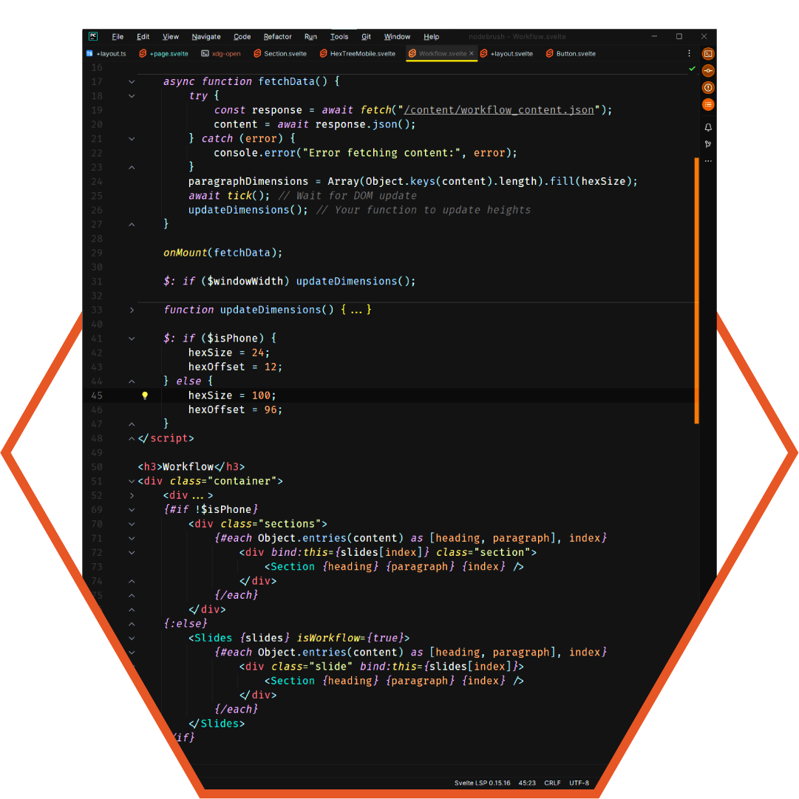Switch to the HexTreeMobile.svelte tab
799x799 pixels.
click(x=358, y=53)
